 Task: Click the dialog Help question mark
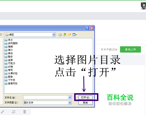(x=87, y=28)
